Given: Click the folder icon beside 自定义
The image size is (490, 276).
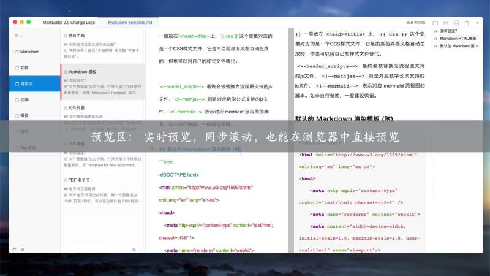Looking at the screenshot, I should 17,84.
